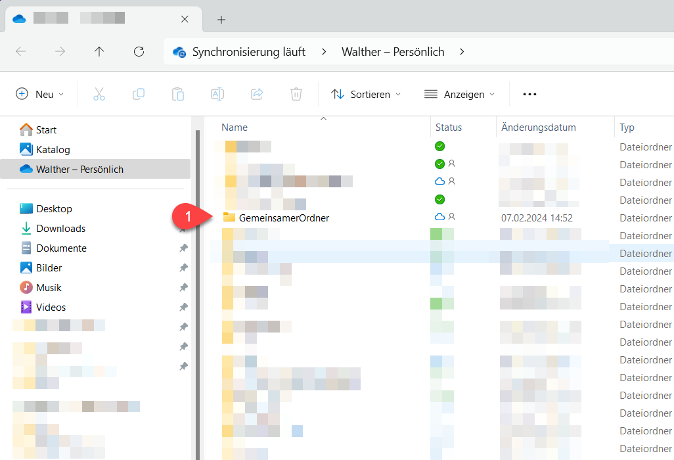Viewport: 674px width, 460px height.
Task: Click the Delete trash can icon
Action: tap(296, 94)
